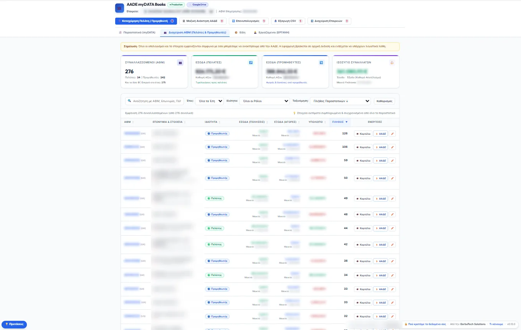Viewport: 521px width, 330px height.
Task: Open Καρτέλα for the 126-count row
Action: (x=363, y=134)
